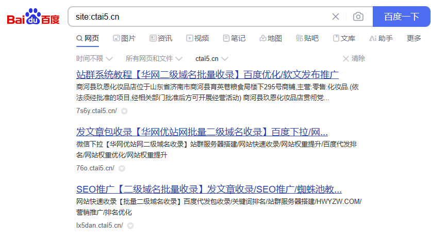431x238 pixels.
Task: Switch to the 资讯 tab
Action: coord(161,38)
